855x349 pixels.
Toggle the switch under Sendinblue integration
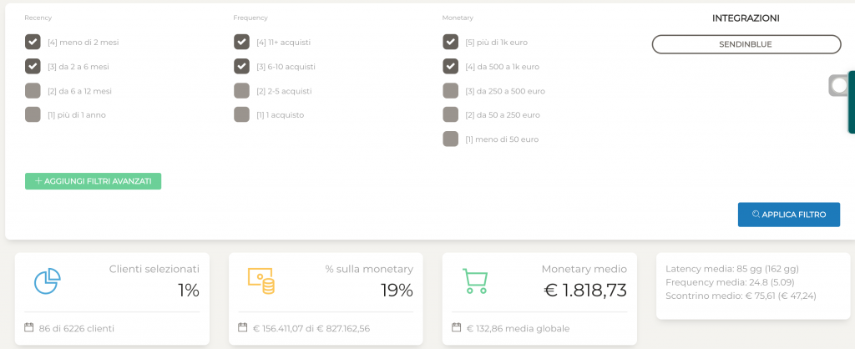(839, 86)
